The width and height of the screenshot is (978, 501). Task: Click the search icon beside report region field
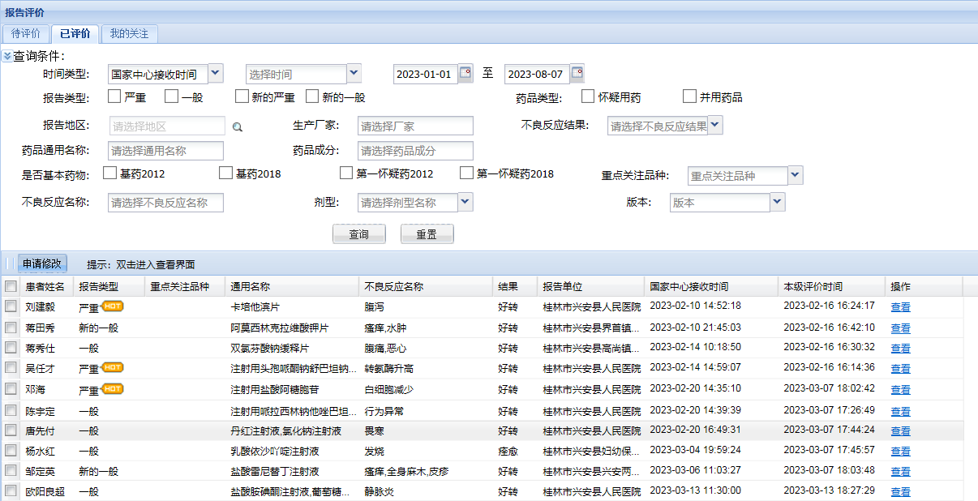(x=238, y=126)
